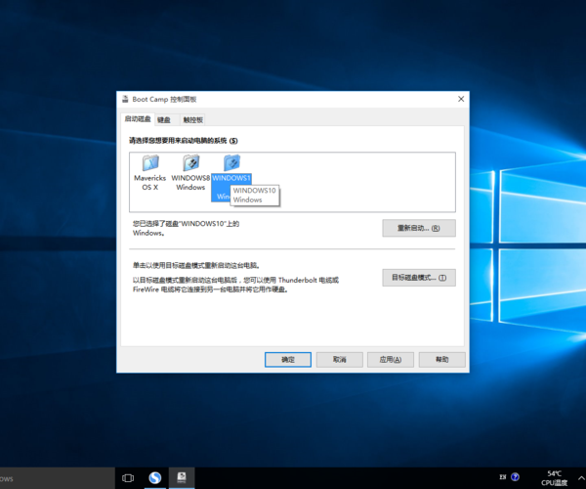The height and width of the screenshot is (489, 586).
Task: Click the 您已选择了磁盘 WINDOWS10 status text
Action: (186, 228)
